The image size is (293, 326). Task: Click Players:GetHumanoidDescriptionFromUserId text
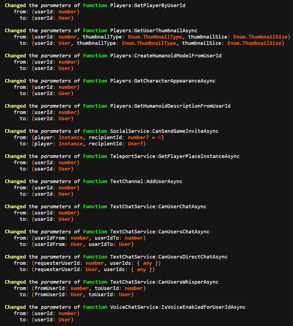pyautogui.click(x=171, y=106)
